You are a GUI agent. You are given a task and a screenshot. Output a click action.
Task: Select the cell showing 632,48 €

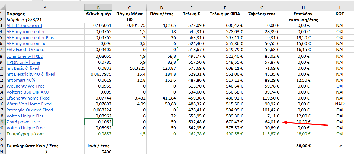pos(192,122)
